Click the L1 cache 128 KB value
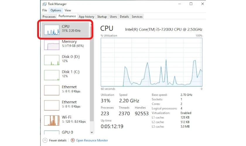The height and width of the screenshot is (146, 246). point(185,117)
